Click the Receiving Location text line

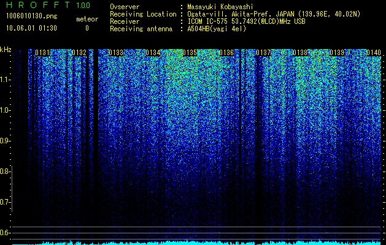[x=235, y=14]
